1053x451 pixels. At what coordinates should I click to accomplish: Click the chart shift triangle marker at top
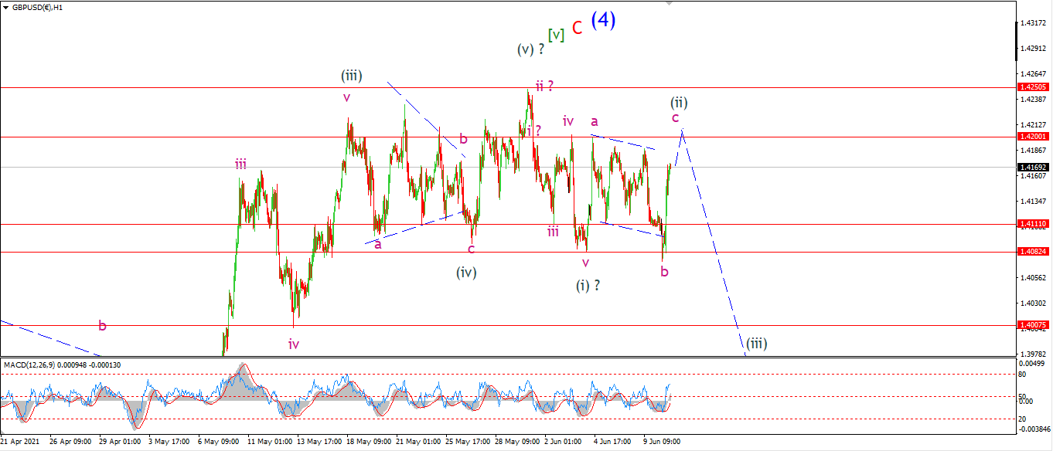coord(669,3)
